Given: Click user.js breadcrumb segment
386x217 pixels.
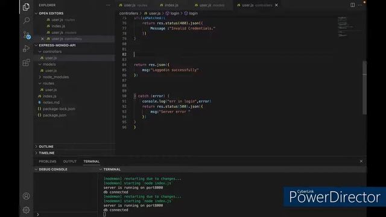Looking at the screenshot, I should click(152, 13).
